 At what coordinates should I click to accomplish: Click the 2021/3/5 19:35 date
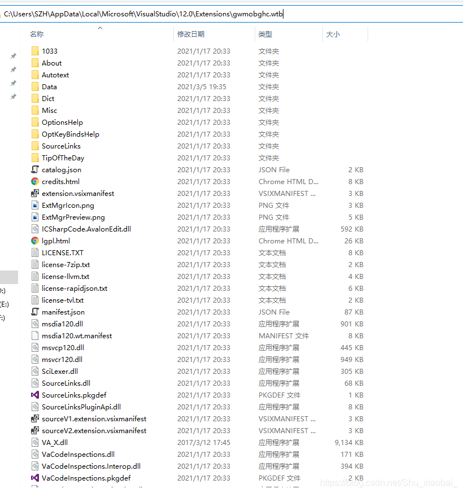202,86
